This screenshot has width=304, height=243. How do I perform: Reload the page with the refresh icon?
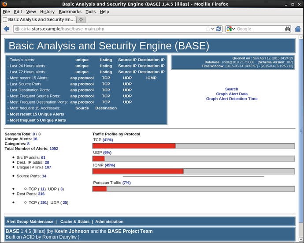[219, 29]
